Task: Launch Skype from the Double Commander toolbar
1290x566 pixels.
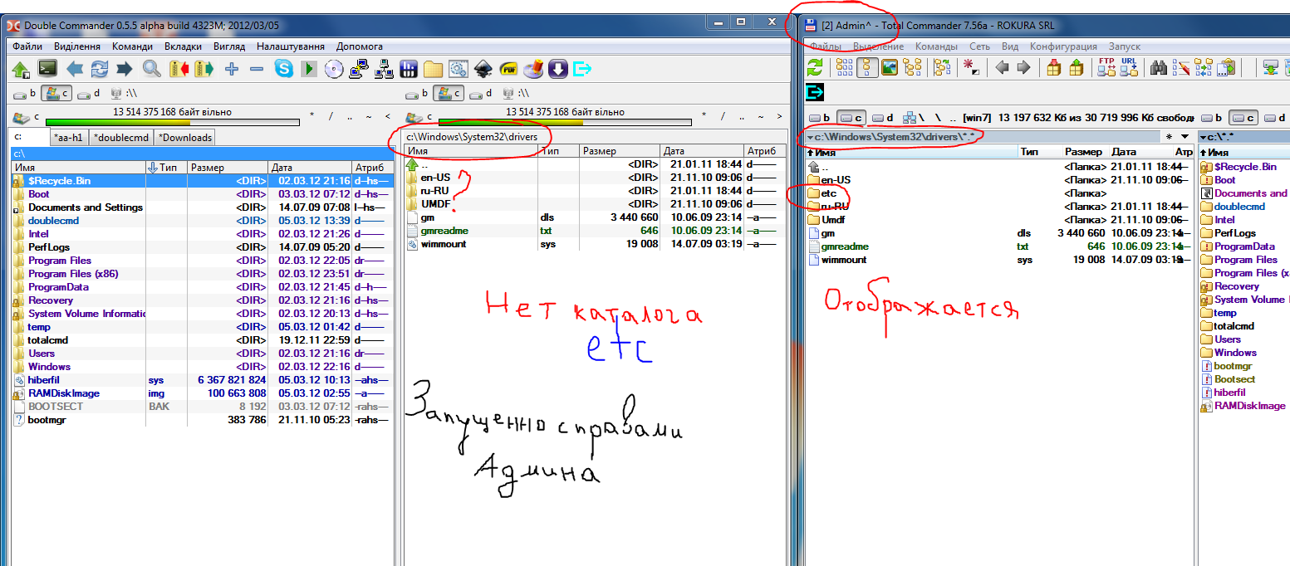Action: click(x=284, y=69)
